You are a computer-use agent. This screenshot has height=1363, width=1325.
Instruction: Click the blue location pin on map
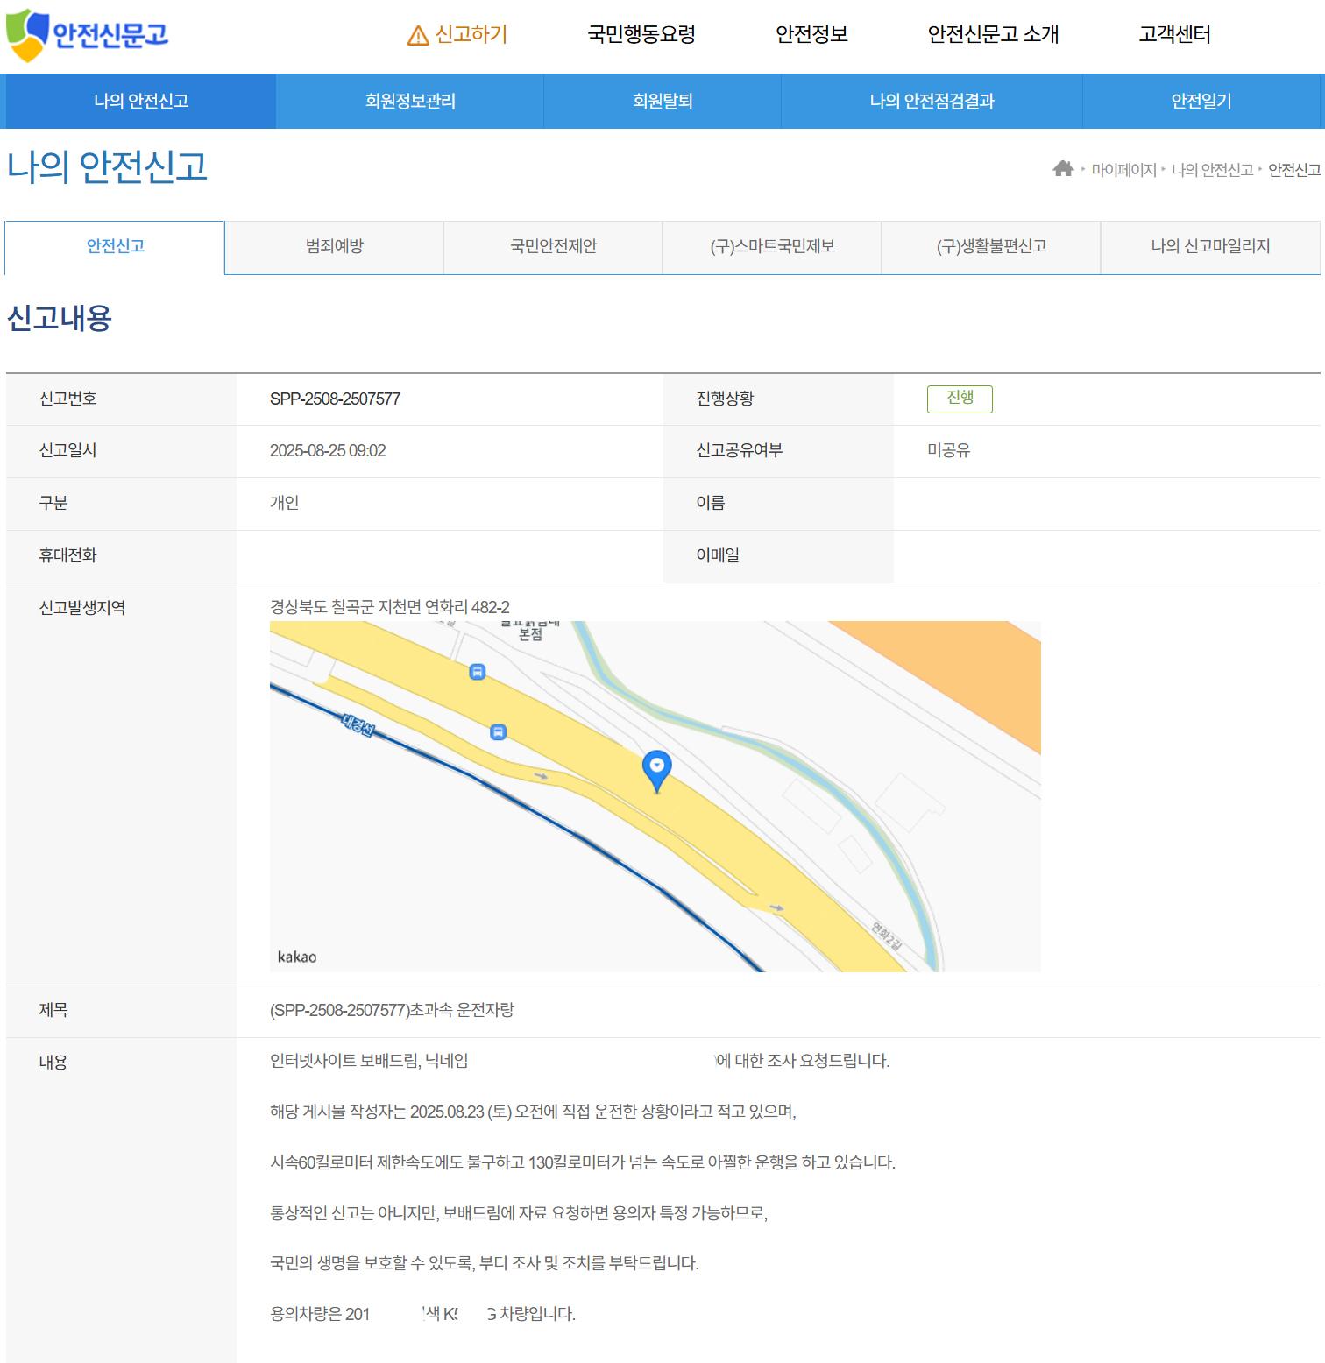(656, 769)
